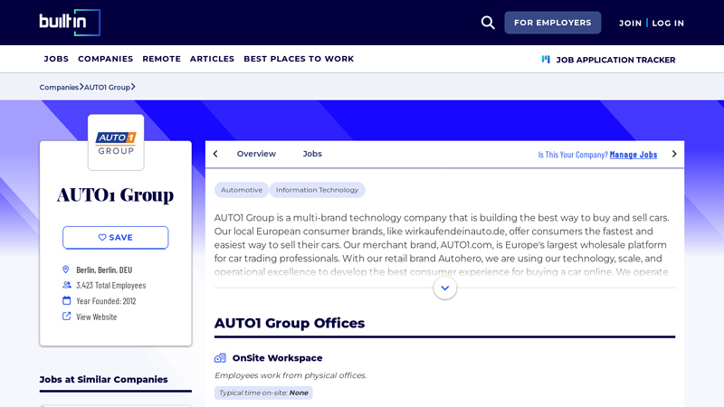Click the Berlin, Berlin, DEU location text

(x=104, y=270)
